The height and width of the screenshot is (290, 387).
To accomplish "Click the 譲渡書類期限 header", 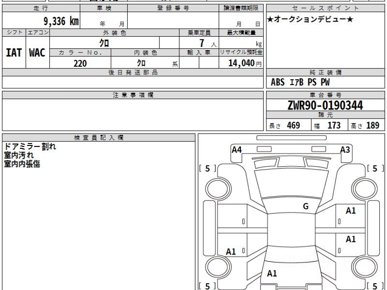I will pyautogui.click(x=241, y=8).
